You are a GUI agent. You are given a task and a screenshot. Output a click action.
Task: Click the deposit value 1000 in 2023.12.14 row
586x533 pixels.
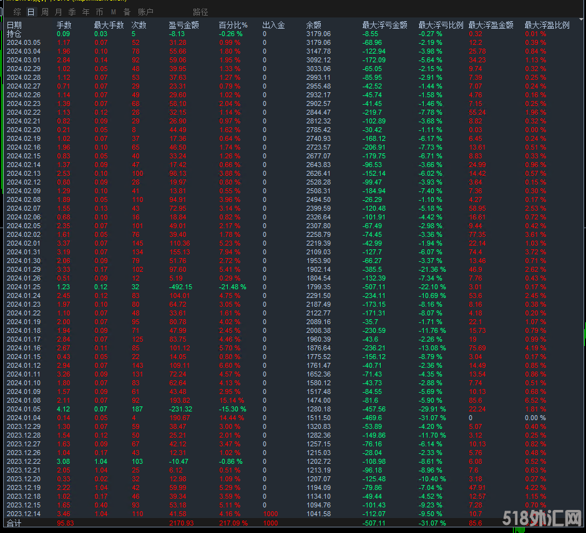pyautogui.click(x=270, y=514)
